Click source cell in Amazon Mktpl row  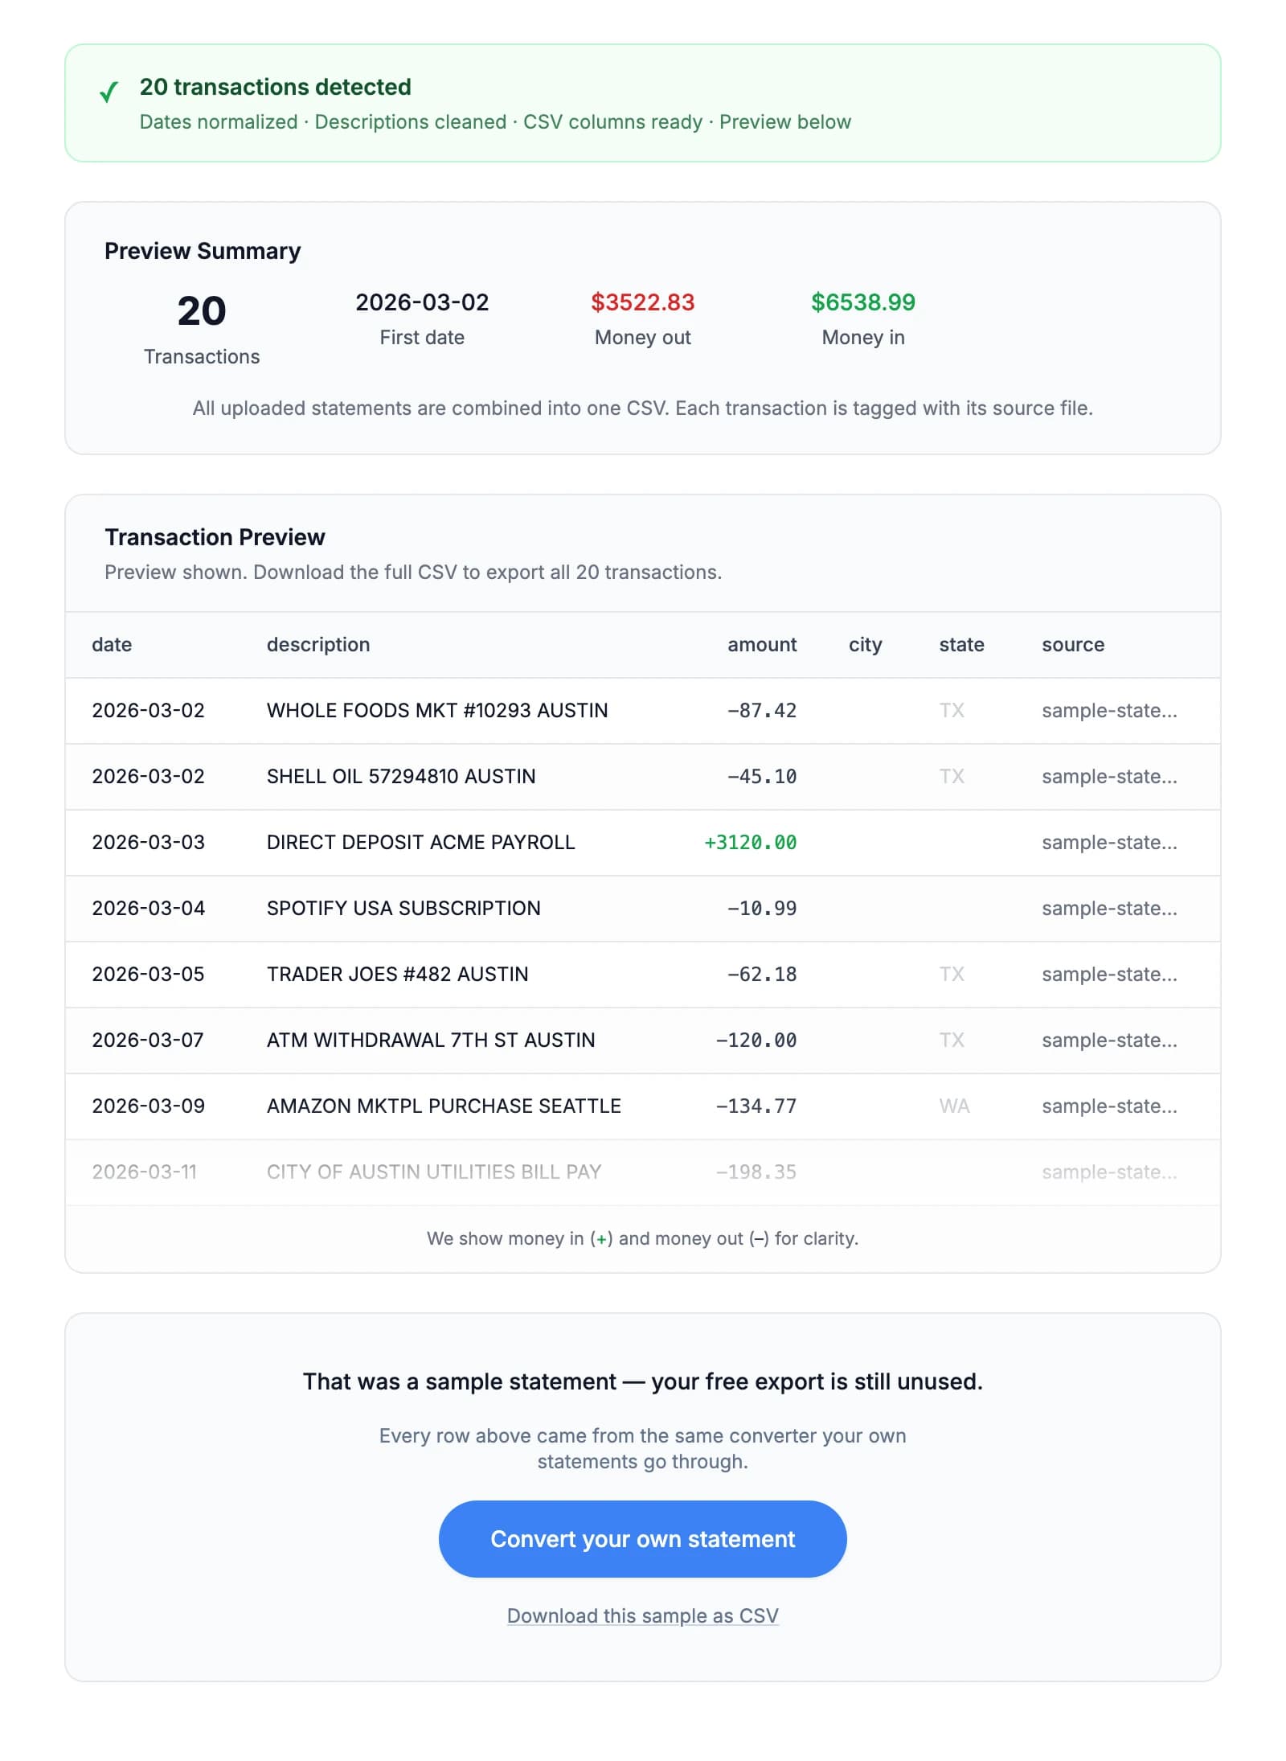(x=1109, y=1106)
